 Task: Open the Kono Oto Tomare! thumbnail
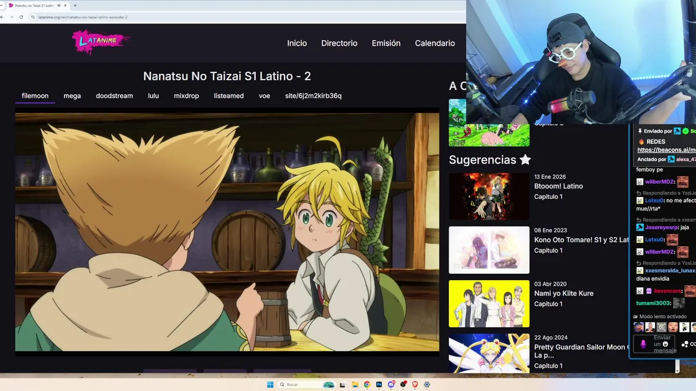[x=489, y=250]
